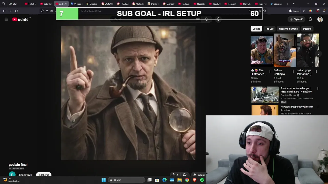Viewport: 328px width, 184px height.
Task: Select the Všetko filter chip
Action: 256,29
